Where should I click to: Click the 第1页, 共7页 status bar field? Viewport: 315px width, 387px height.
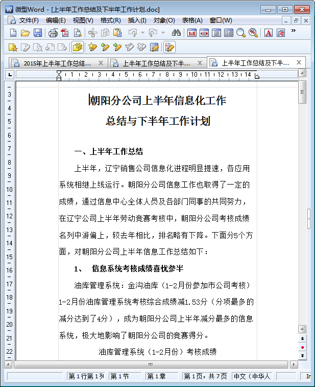click(x=205, y=376)
